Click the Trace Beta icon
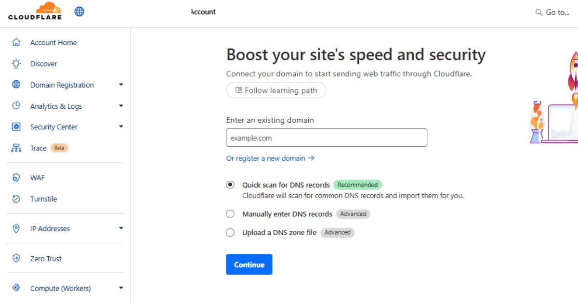 pyautogui.click(x=17, y=148)
